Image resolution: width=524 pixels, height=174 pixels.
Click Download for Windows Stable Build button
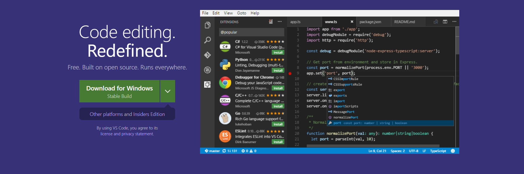(x=120, y=91)
